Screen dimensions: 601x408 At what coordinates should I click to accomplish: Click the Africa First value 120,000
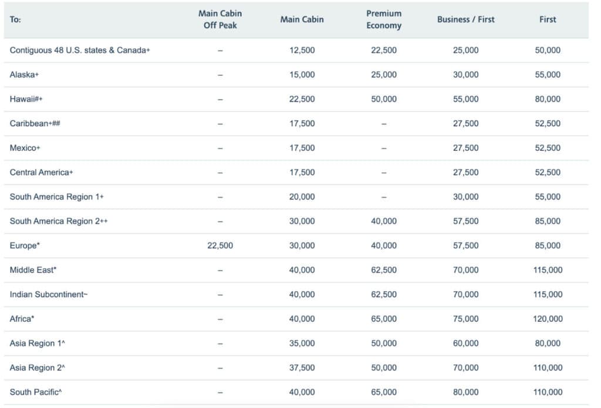[547, 319]
